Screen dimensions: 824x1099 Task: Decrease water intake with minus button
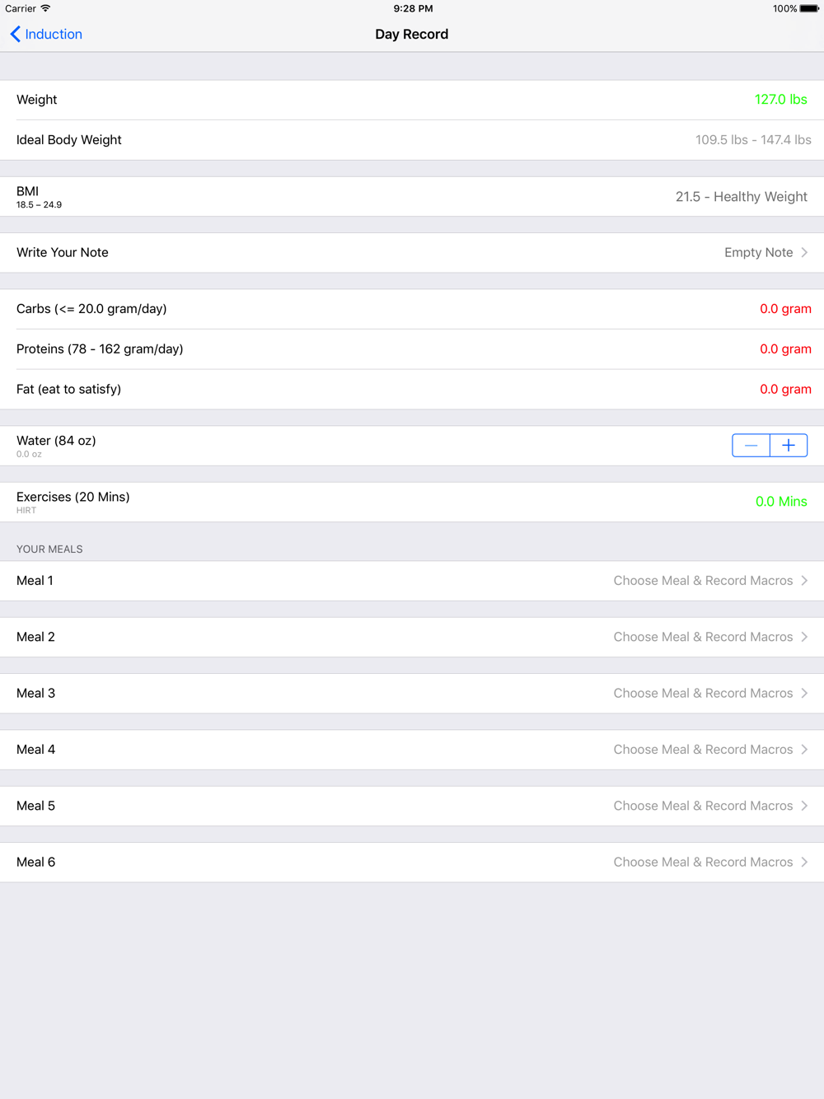point(751,446)
